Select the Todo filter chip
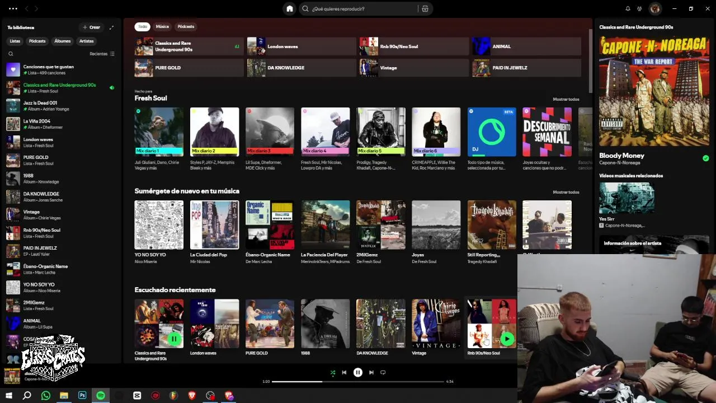 (143, 26)
